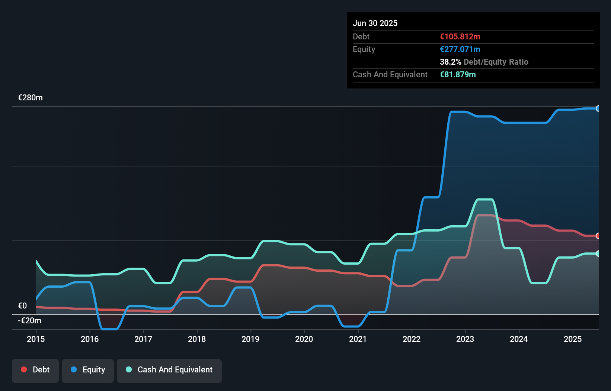Select the 2024 x-axis label
The height and width of the screenshot is (391, 611).
coord(519,339)
